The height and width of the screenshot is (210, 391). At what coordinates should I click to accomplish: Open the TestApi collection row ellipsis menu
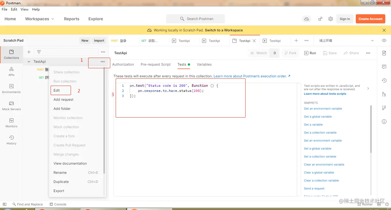[103, 62]
